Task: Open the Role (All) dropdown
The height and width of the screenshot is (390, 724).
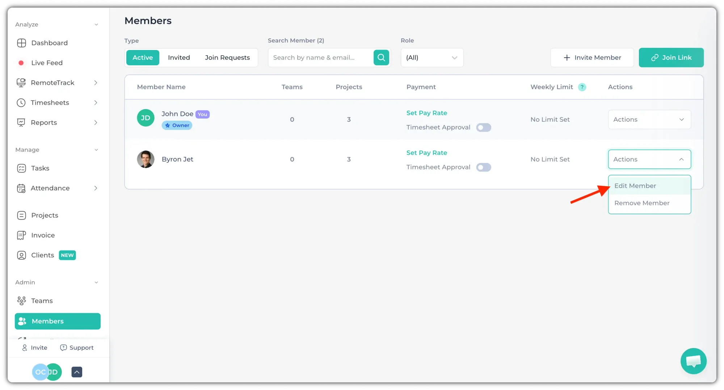Action: pos(432,58)
